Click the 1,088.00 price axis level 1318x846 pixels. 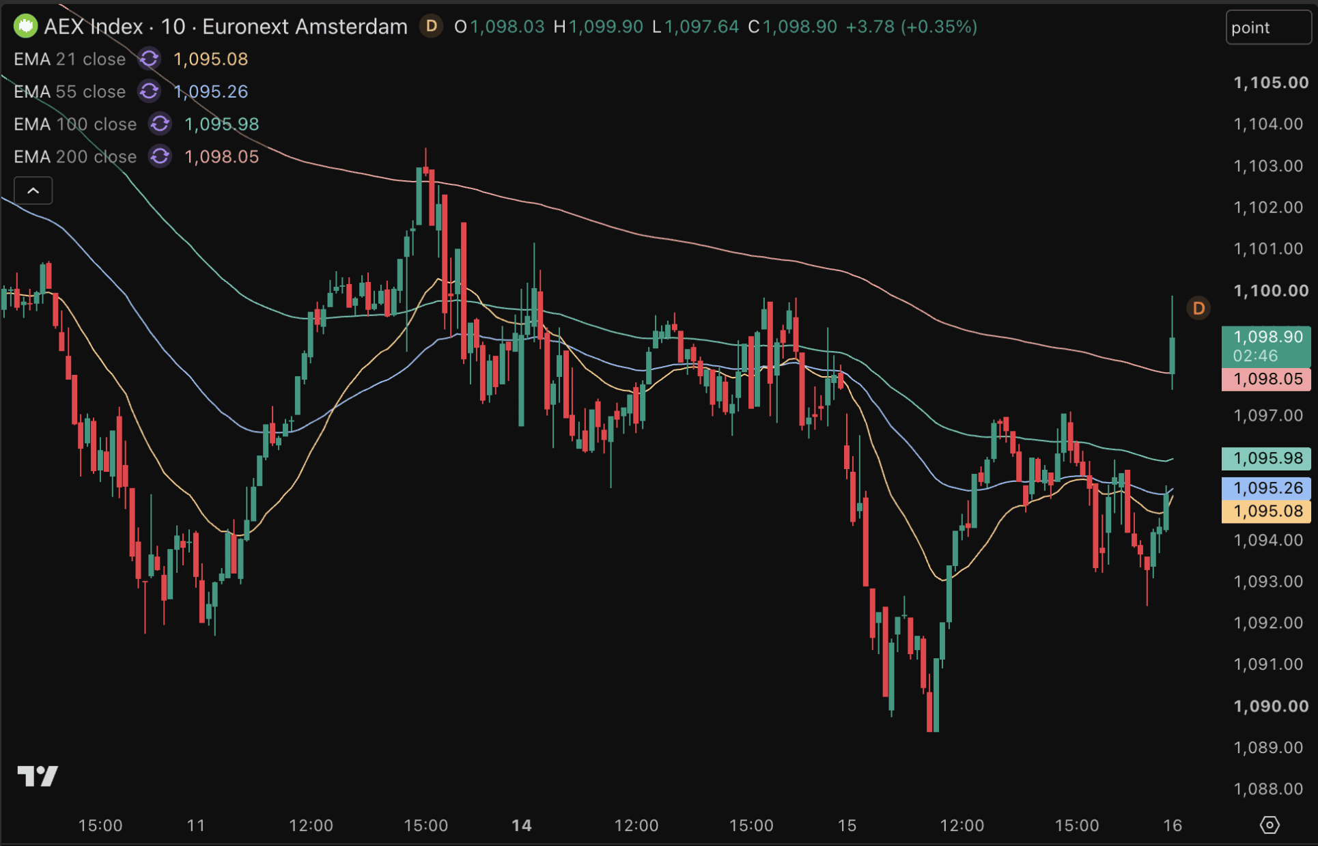(1268, 789)
